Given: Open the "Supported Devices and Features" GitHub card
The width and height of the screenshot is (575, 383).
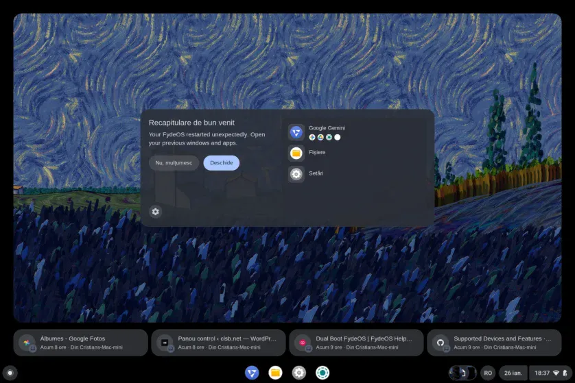Looking at the screenshot, I should [x=494, y=343].
